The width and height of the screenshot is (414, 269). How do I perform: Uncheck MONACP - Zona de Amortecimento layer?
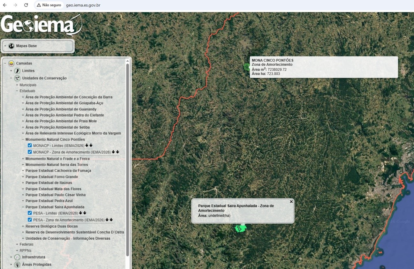click(x=30, y=152)
